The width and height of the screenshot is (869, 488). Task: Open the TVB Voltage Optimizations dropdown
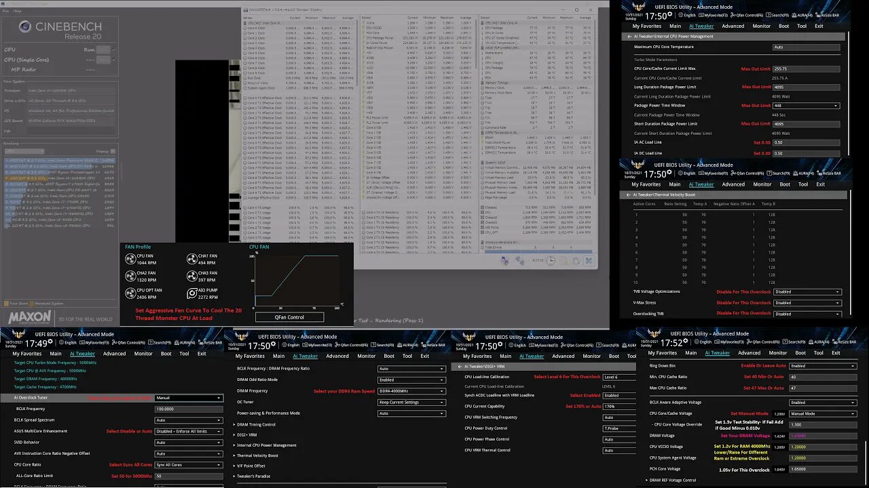pos(807,292)
